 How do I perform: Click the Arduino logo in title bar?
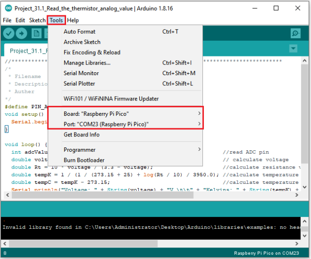point(8,8)
